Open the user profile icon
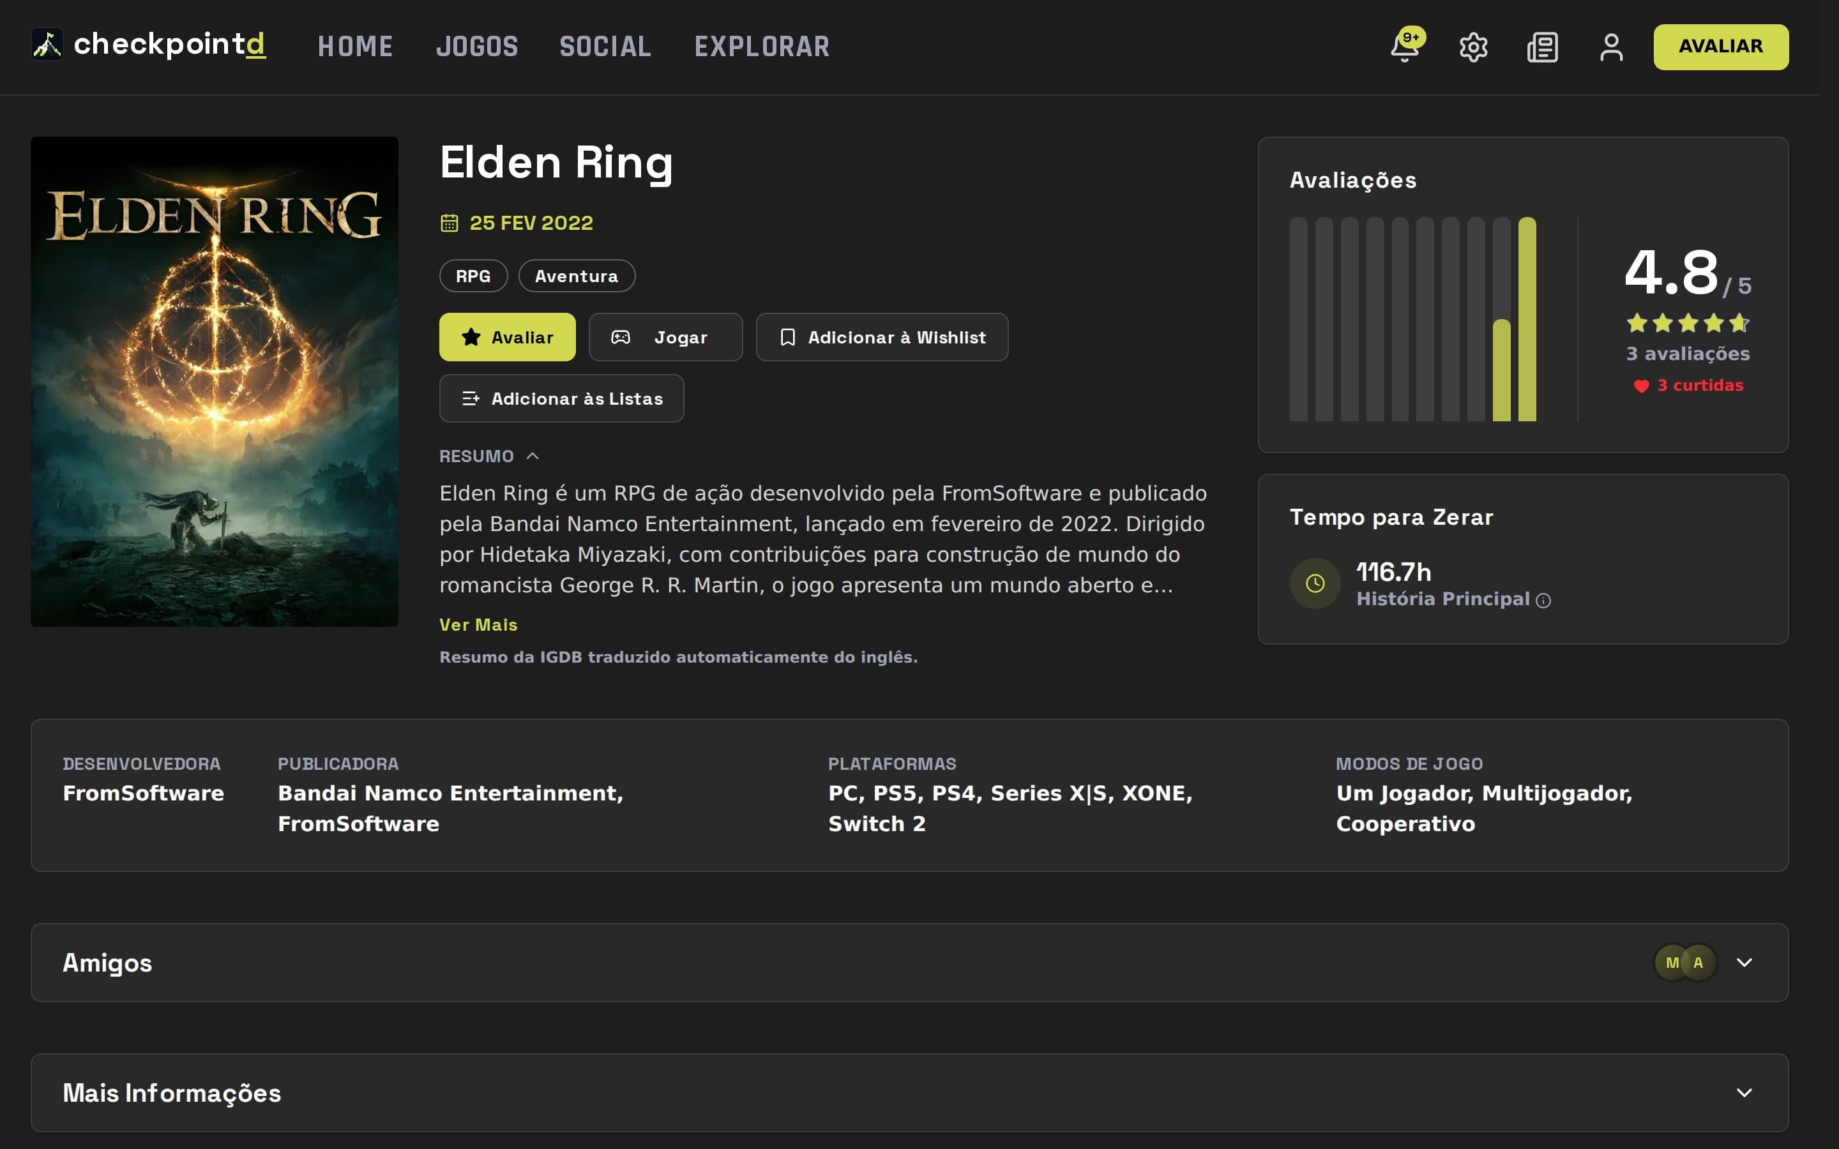 click(x=1611, y=47)
